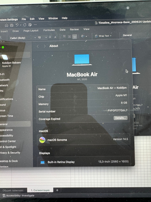The width and height of the screenshot is (151, 202).
Task: Open the Edit menu
Action: (x=32, y=19)
